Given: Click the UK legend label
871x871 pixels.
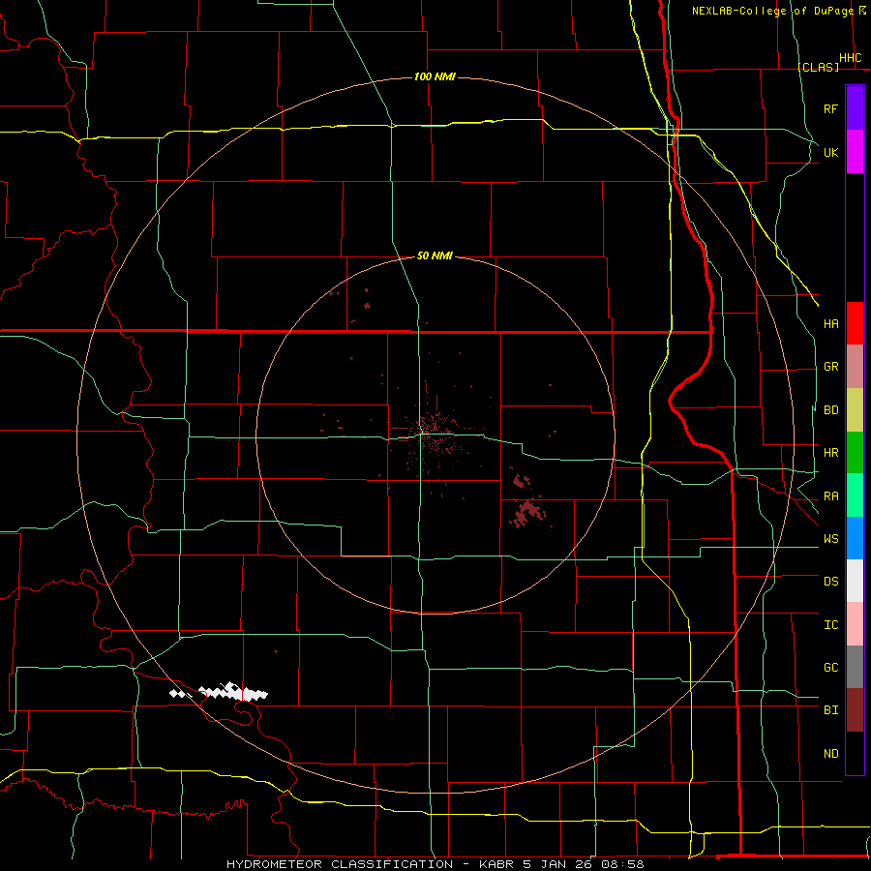Looking at the screenshot, I should (830, 152).
